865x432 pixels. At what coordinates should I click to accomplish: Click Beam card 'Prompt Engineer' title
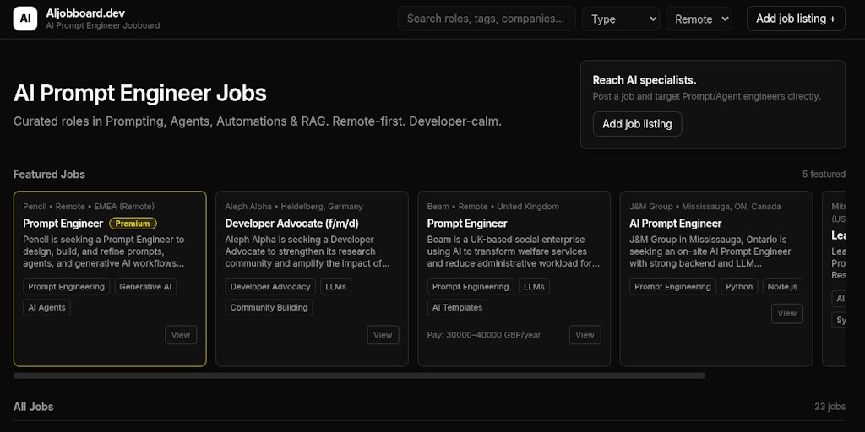(467, 223)
